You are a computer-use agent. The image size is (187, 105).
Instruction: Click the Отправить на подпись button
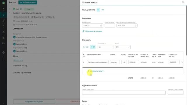[34, 101]
